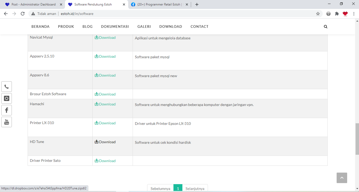Screen dimensions: 359x192
Task: Open the GALERI menu item
Action: click(144, 26)
